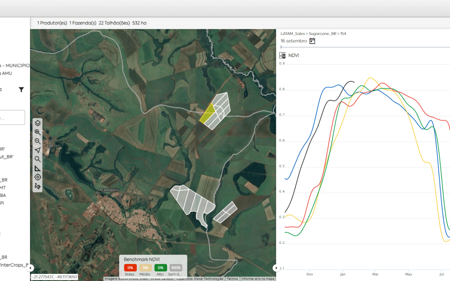Select the measurement ruler tool
The image size is (450, 281).
[37, 168]
